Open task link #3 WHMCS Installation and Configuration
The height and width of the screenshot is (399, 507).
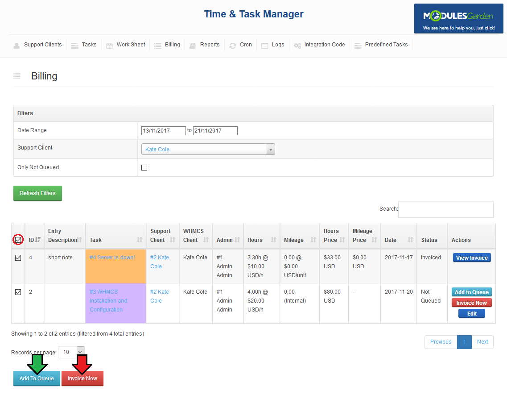pyautogui.click(x=108, y=301)
